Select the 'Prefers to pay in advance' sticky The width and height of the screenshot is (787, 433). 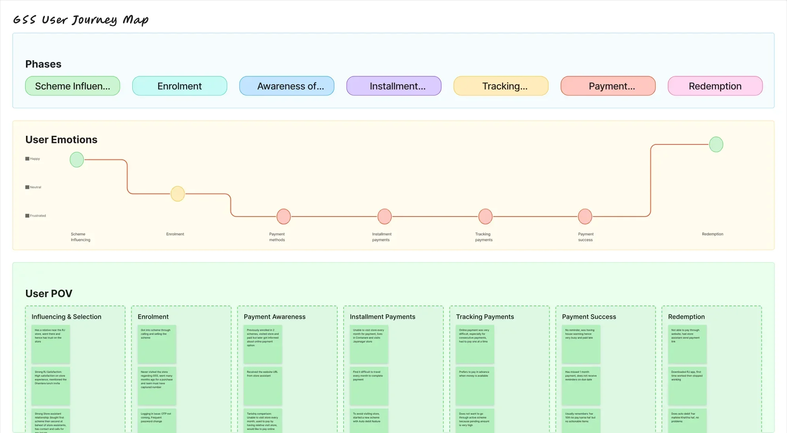coord(475,386)
